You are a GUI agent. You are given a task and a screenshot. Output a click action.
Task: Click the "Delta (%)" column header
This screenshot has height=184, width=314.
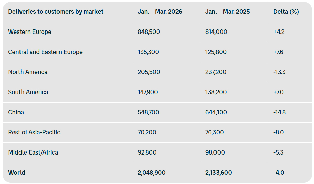(286, 12)
